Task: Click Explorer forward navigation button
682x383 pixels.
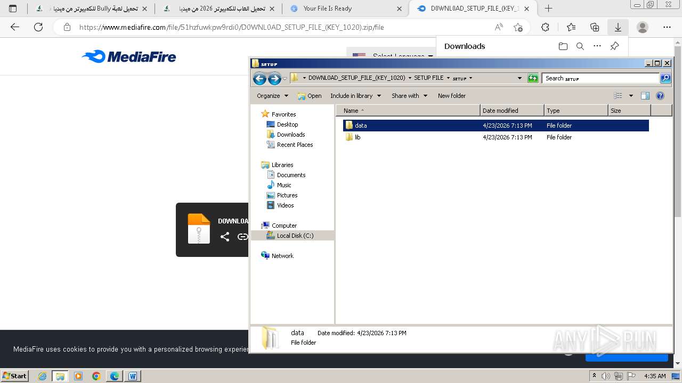Action: [x=274, y=79]
